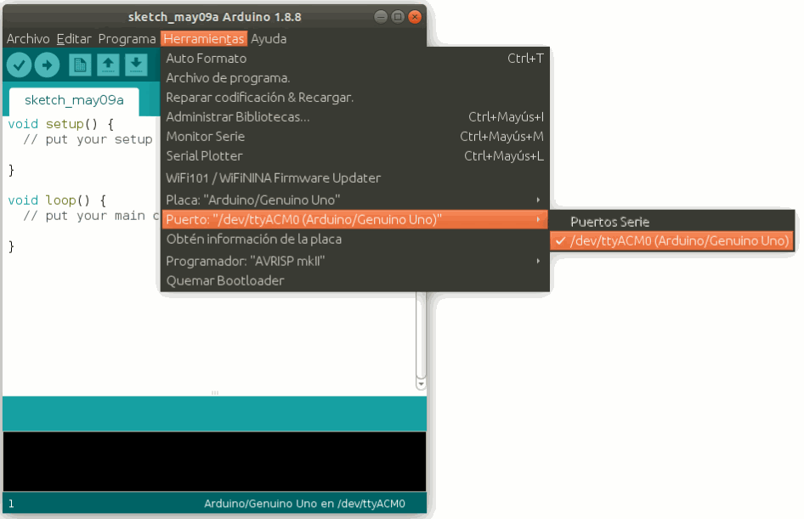Expand the Programador AVRISP mkII submenu
The width and height of the screenshot is (804, 519).
(x=354, y=261)
